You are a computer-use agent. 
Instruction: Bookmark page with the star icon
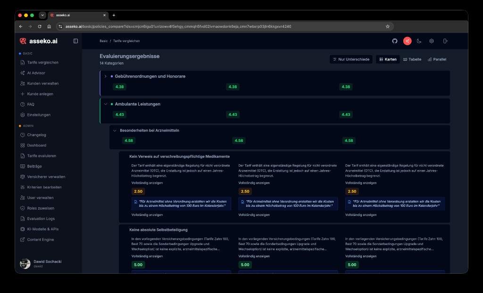[x=388, y=26]
